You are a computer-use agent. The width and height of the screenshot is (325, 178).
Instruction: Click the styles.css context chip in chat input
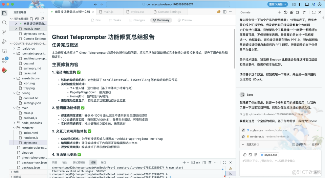(269, 155)
